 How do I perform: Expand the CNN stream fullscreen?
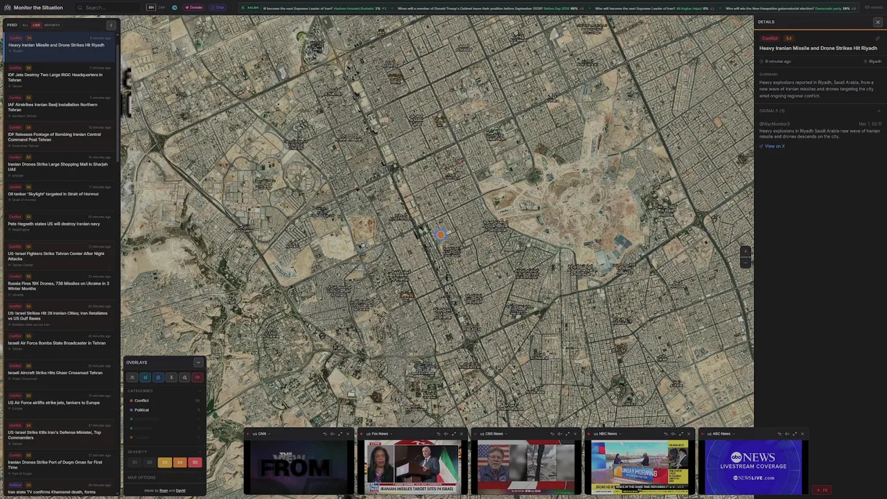click(x=340, y=434)
